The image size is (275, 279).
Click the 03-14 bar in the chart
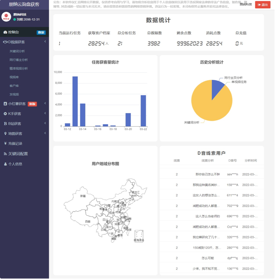[x=83, y=115]
